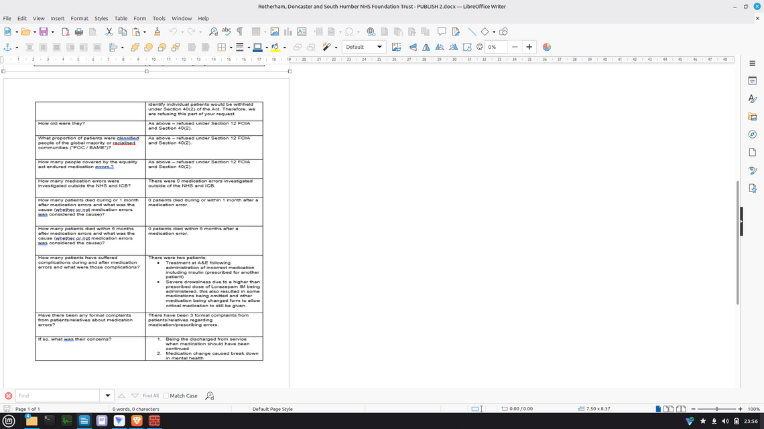Open the Format menu
Viewport: 764px width, 429px height.
(79, 18)
